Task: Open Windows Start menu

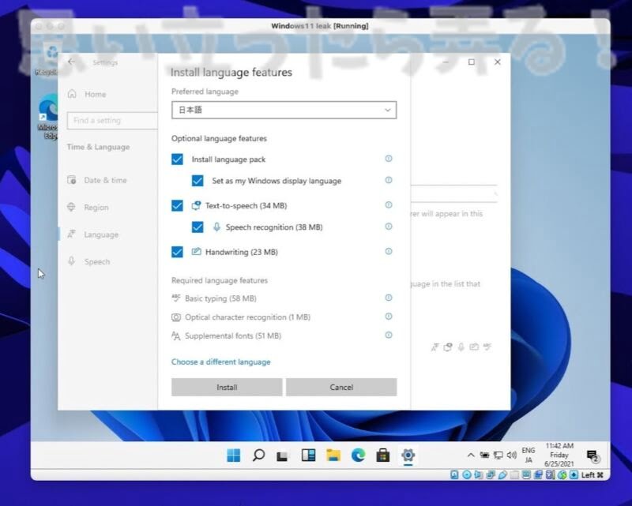Action: tap(233, 455)
